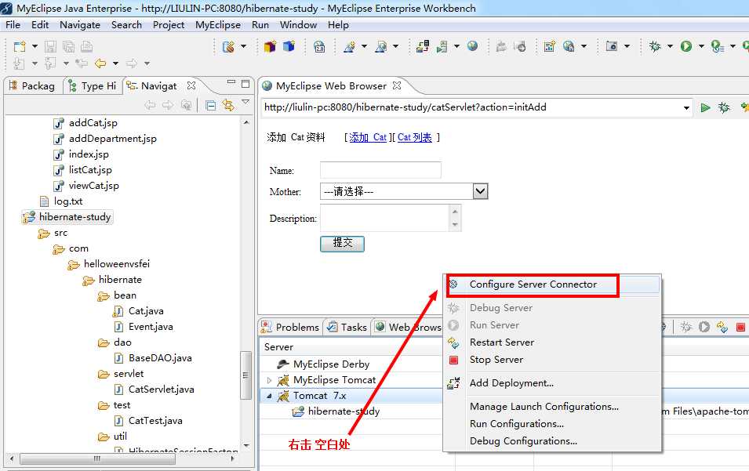This screenshot has width=749, height=471.
Task: Select BaseDAO.java in the Navigator tree
Action: click(160, 358)
